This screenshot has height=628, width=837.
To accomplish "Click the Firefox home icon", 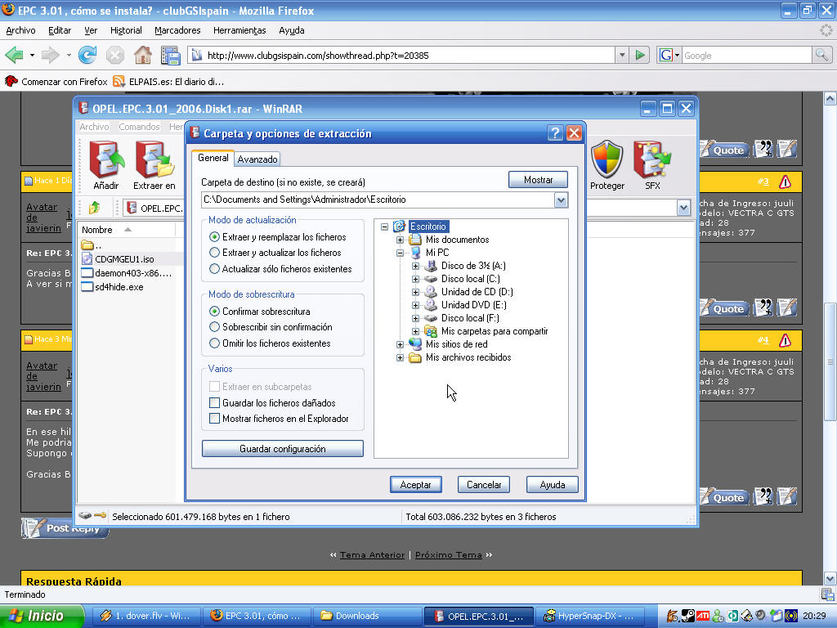I will click(142, 55).
